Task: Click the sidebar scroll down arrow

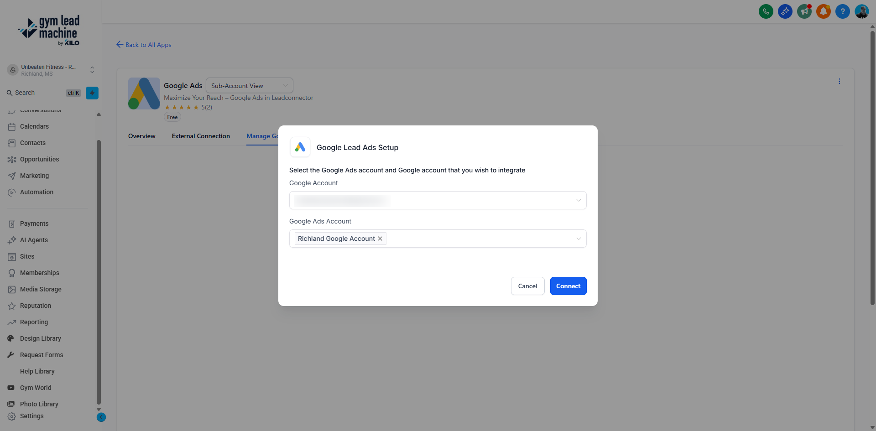Action: pyautogui.click(x=99, y=409)
